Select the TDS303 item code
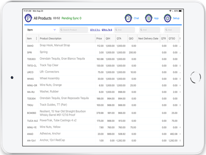 tap(31, 59)
